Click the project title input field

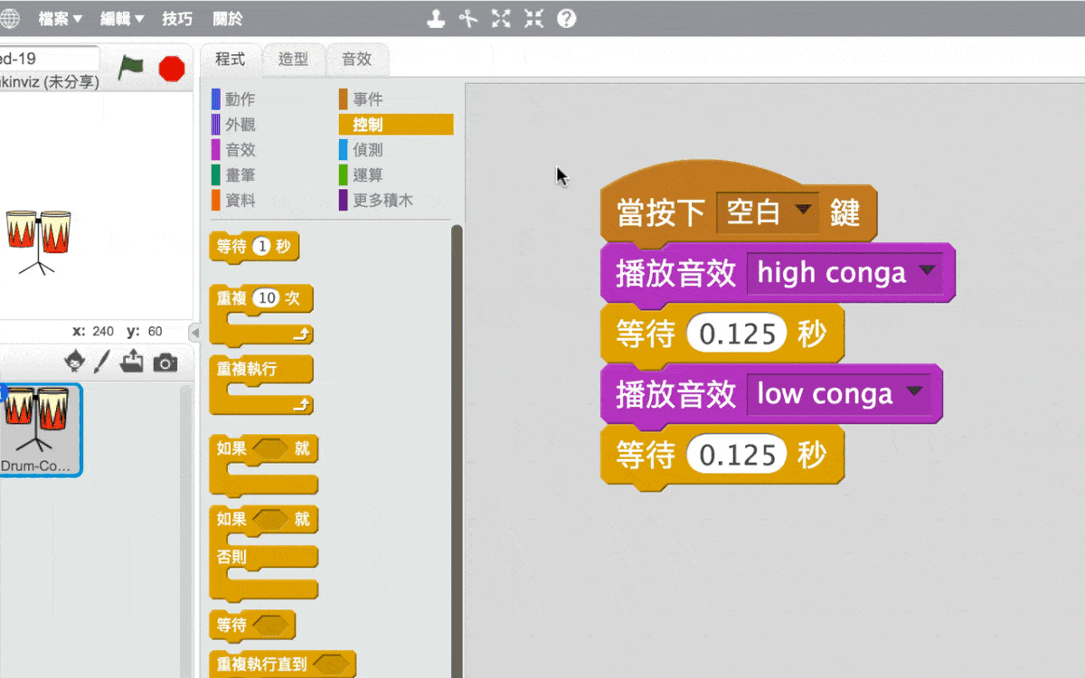click(x=50, y=59)
